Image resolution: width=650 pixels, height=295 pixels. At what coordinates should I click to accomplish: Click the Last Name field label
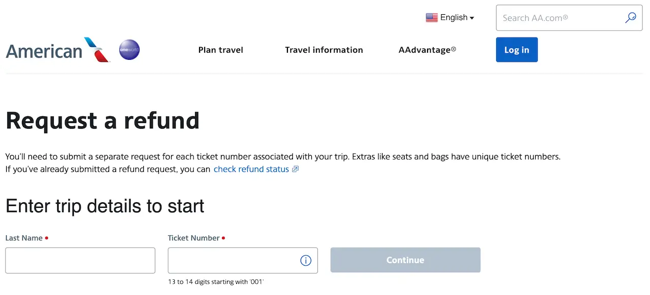pyautogui.click(x=23, y=238)
